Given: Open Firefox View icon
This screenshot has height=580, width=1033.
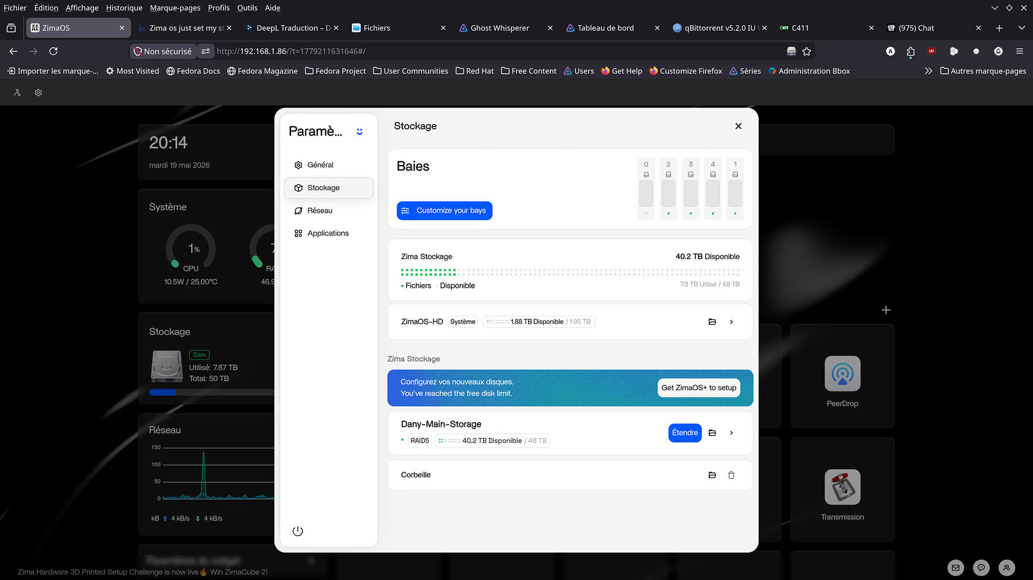Looking at the screenshot, I should 11,28.
